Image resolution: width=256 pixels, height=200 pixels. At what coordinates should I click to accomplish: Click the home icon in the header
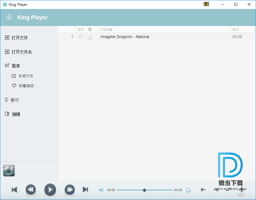point(9,17)
